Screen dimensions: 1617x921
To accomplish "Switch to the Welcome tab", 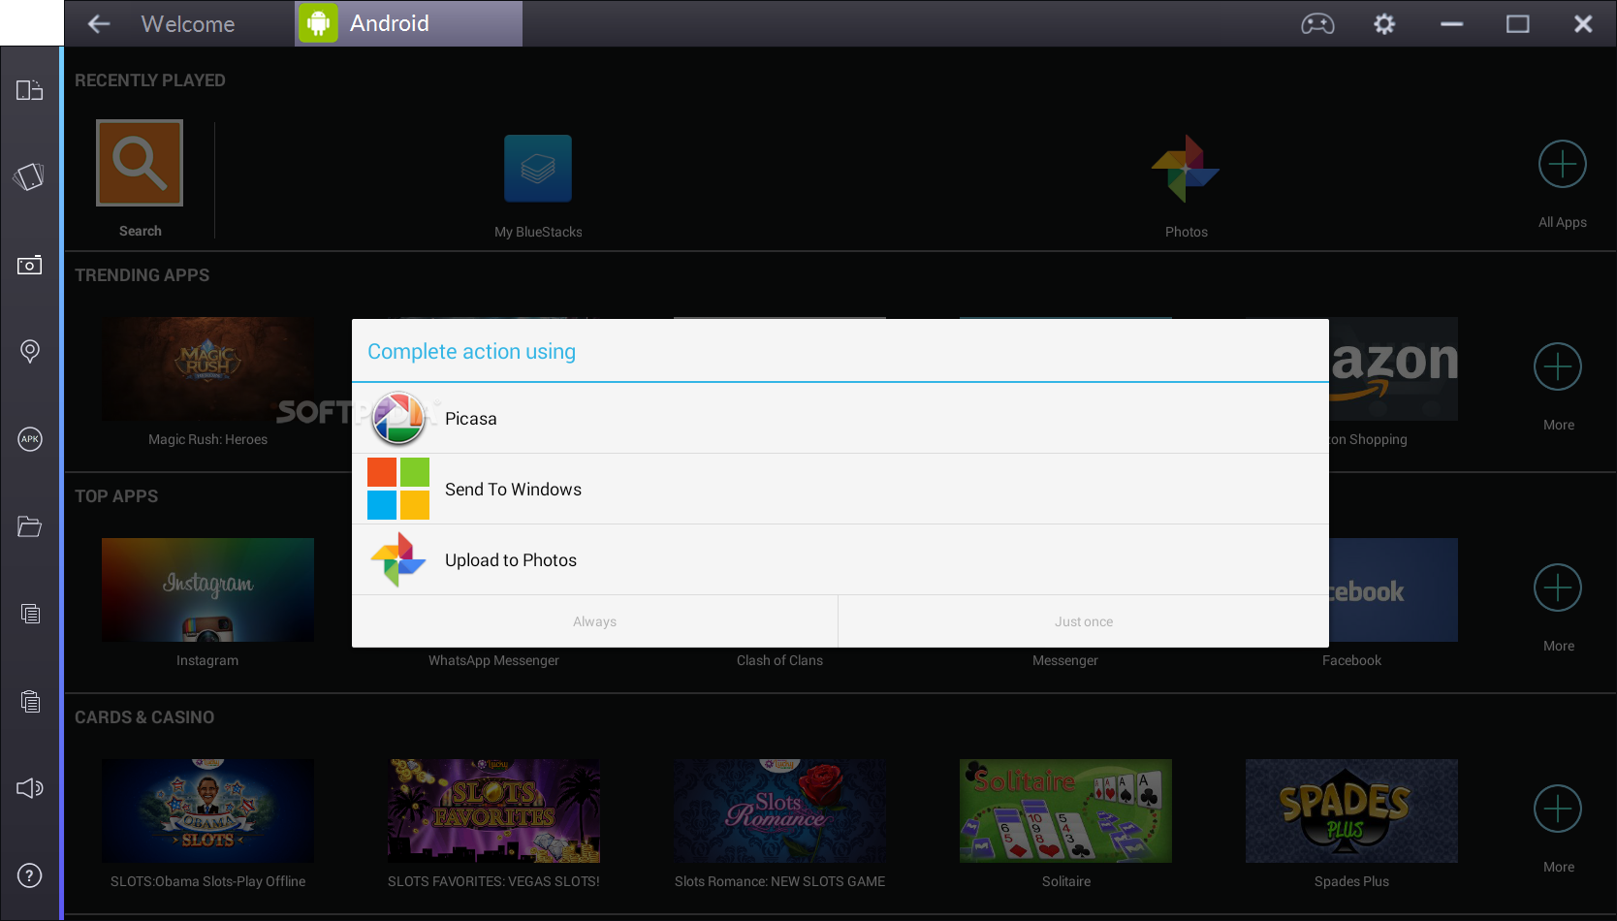I will 188,23.
